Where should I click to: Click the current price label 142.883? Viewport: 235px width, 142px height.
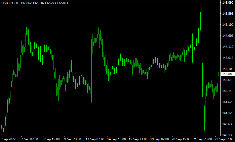coord(228,74)
